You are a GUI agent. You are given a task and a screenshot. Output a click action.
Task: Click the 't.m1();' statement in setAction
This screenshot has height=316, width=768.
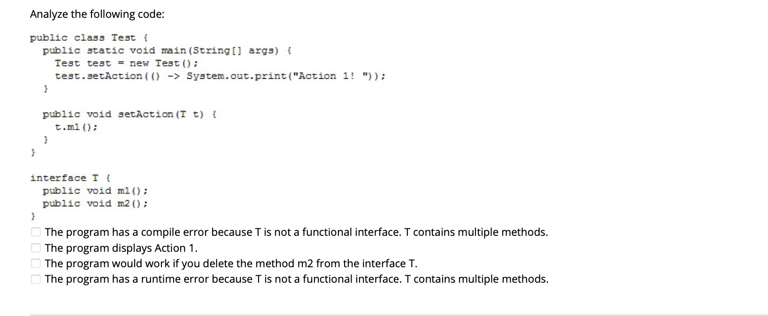(x=75, y=126)
